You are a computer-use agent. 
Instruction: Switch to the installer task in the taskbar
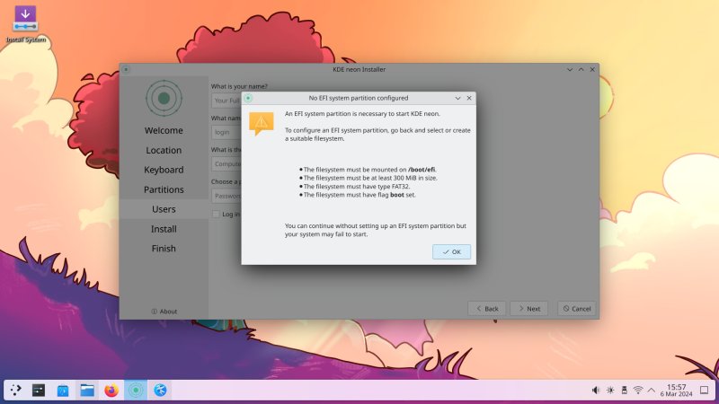tap(136, 391)
